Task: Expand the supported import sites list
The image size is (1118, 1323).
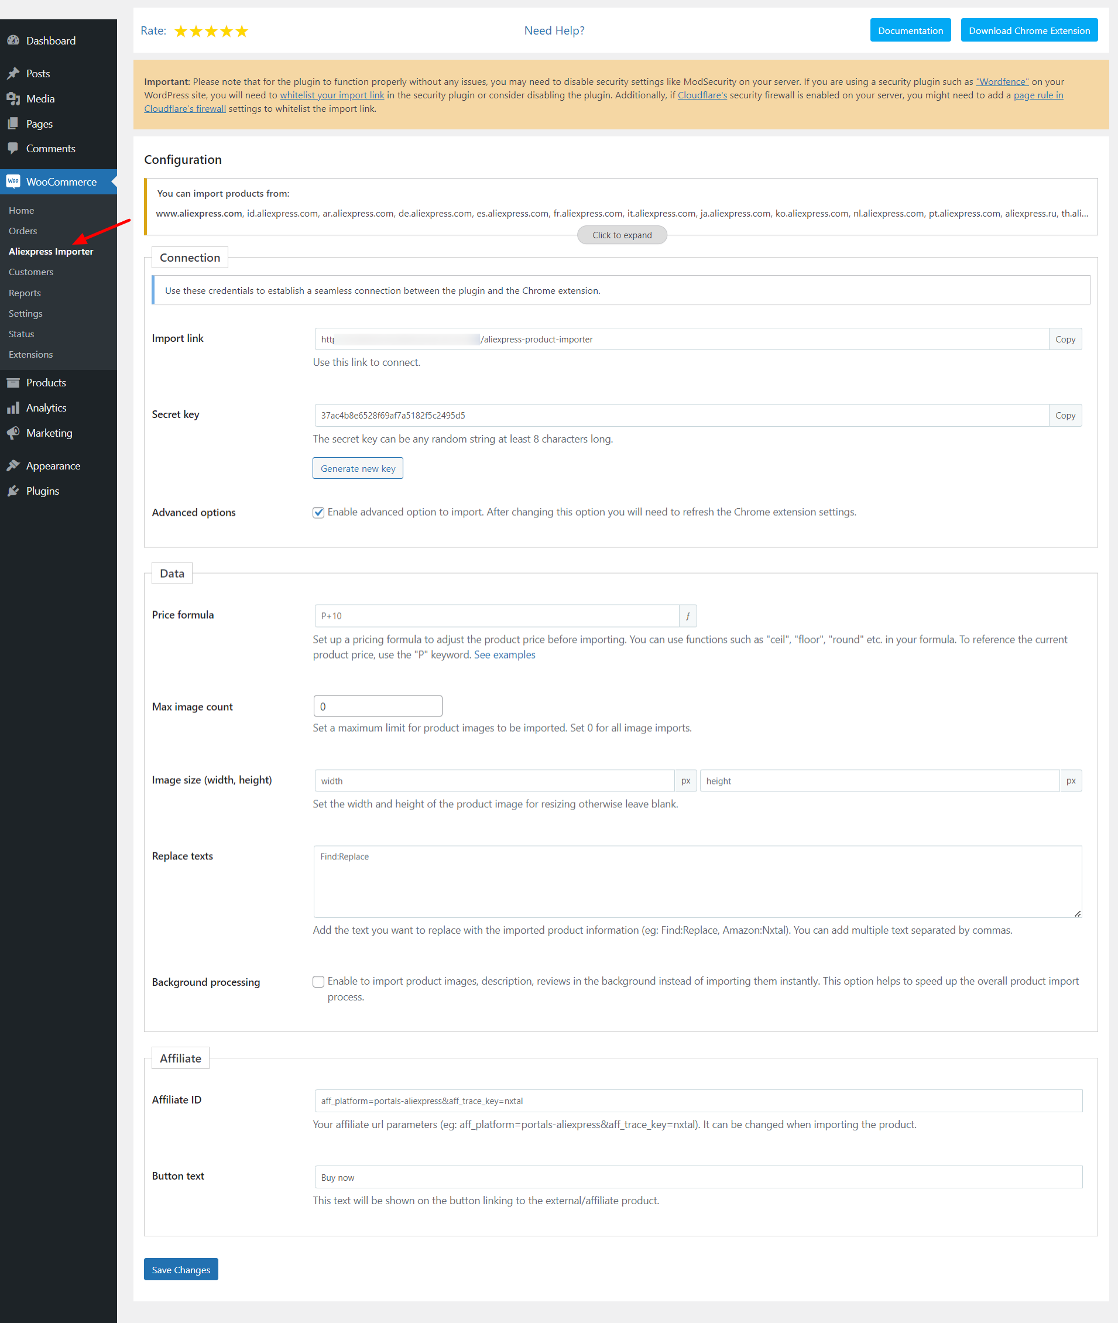Action: coord(622,235)
